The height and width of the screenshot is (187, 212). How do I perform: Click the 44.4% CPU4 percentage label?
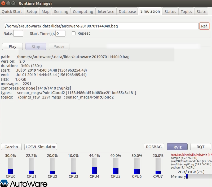click(94, 156)
